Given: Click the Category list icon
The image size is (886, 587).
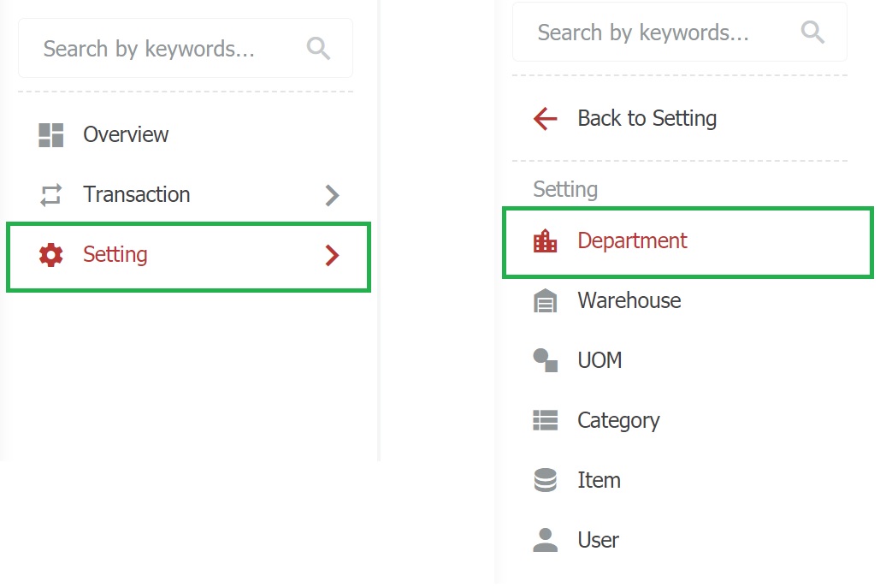Looking at the screenshot, I should coord(545,420).
